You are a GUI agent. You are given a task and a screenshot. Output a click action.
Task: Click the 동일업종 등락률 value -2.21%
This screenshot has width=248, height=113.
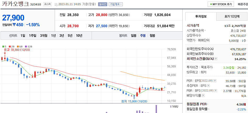pyautogui.click(x=241, y=109)
